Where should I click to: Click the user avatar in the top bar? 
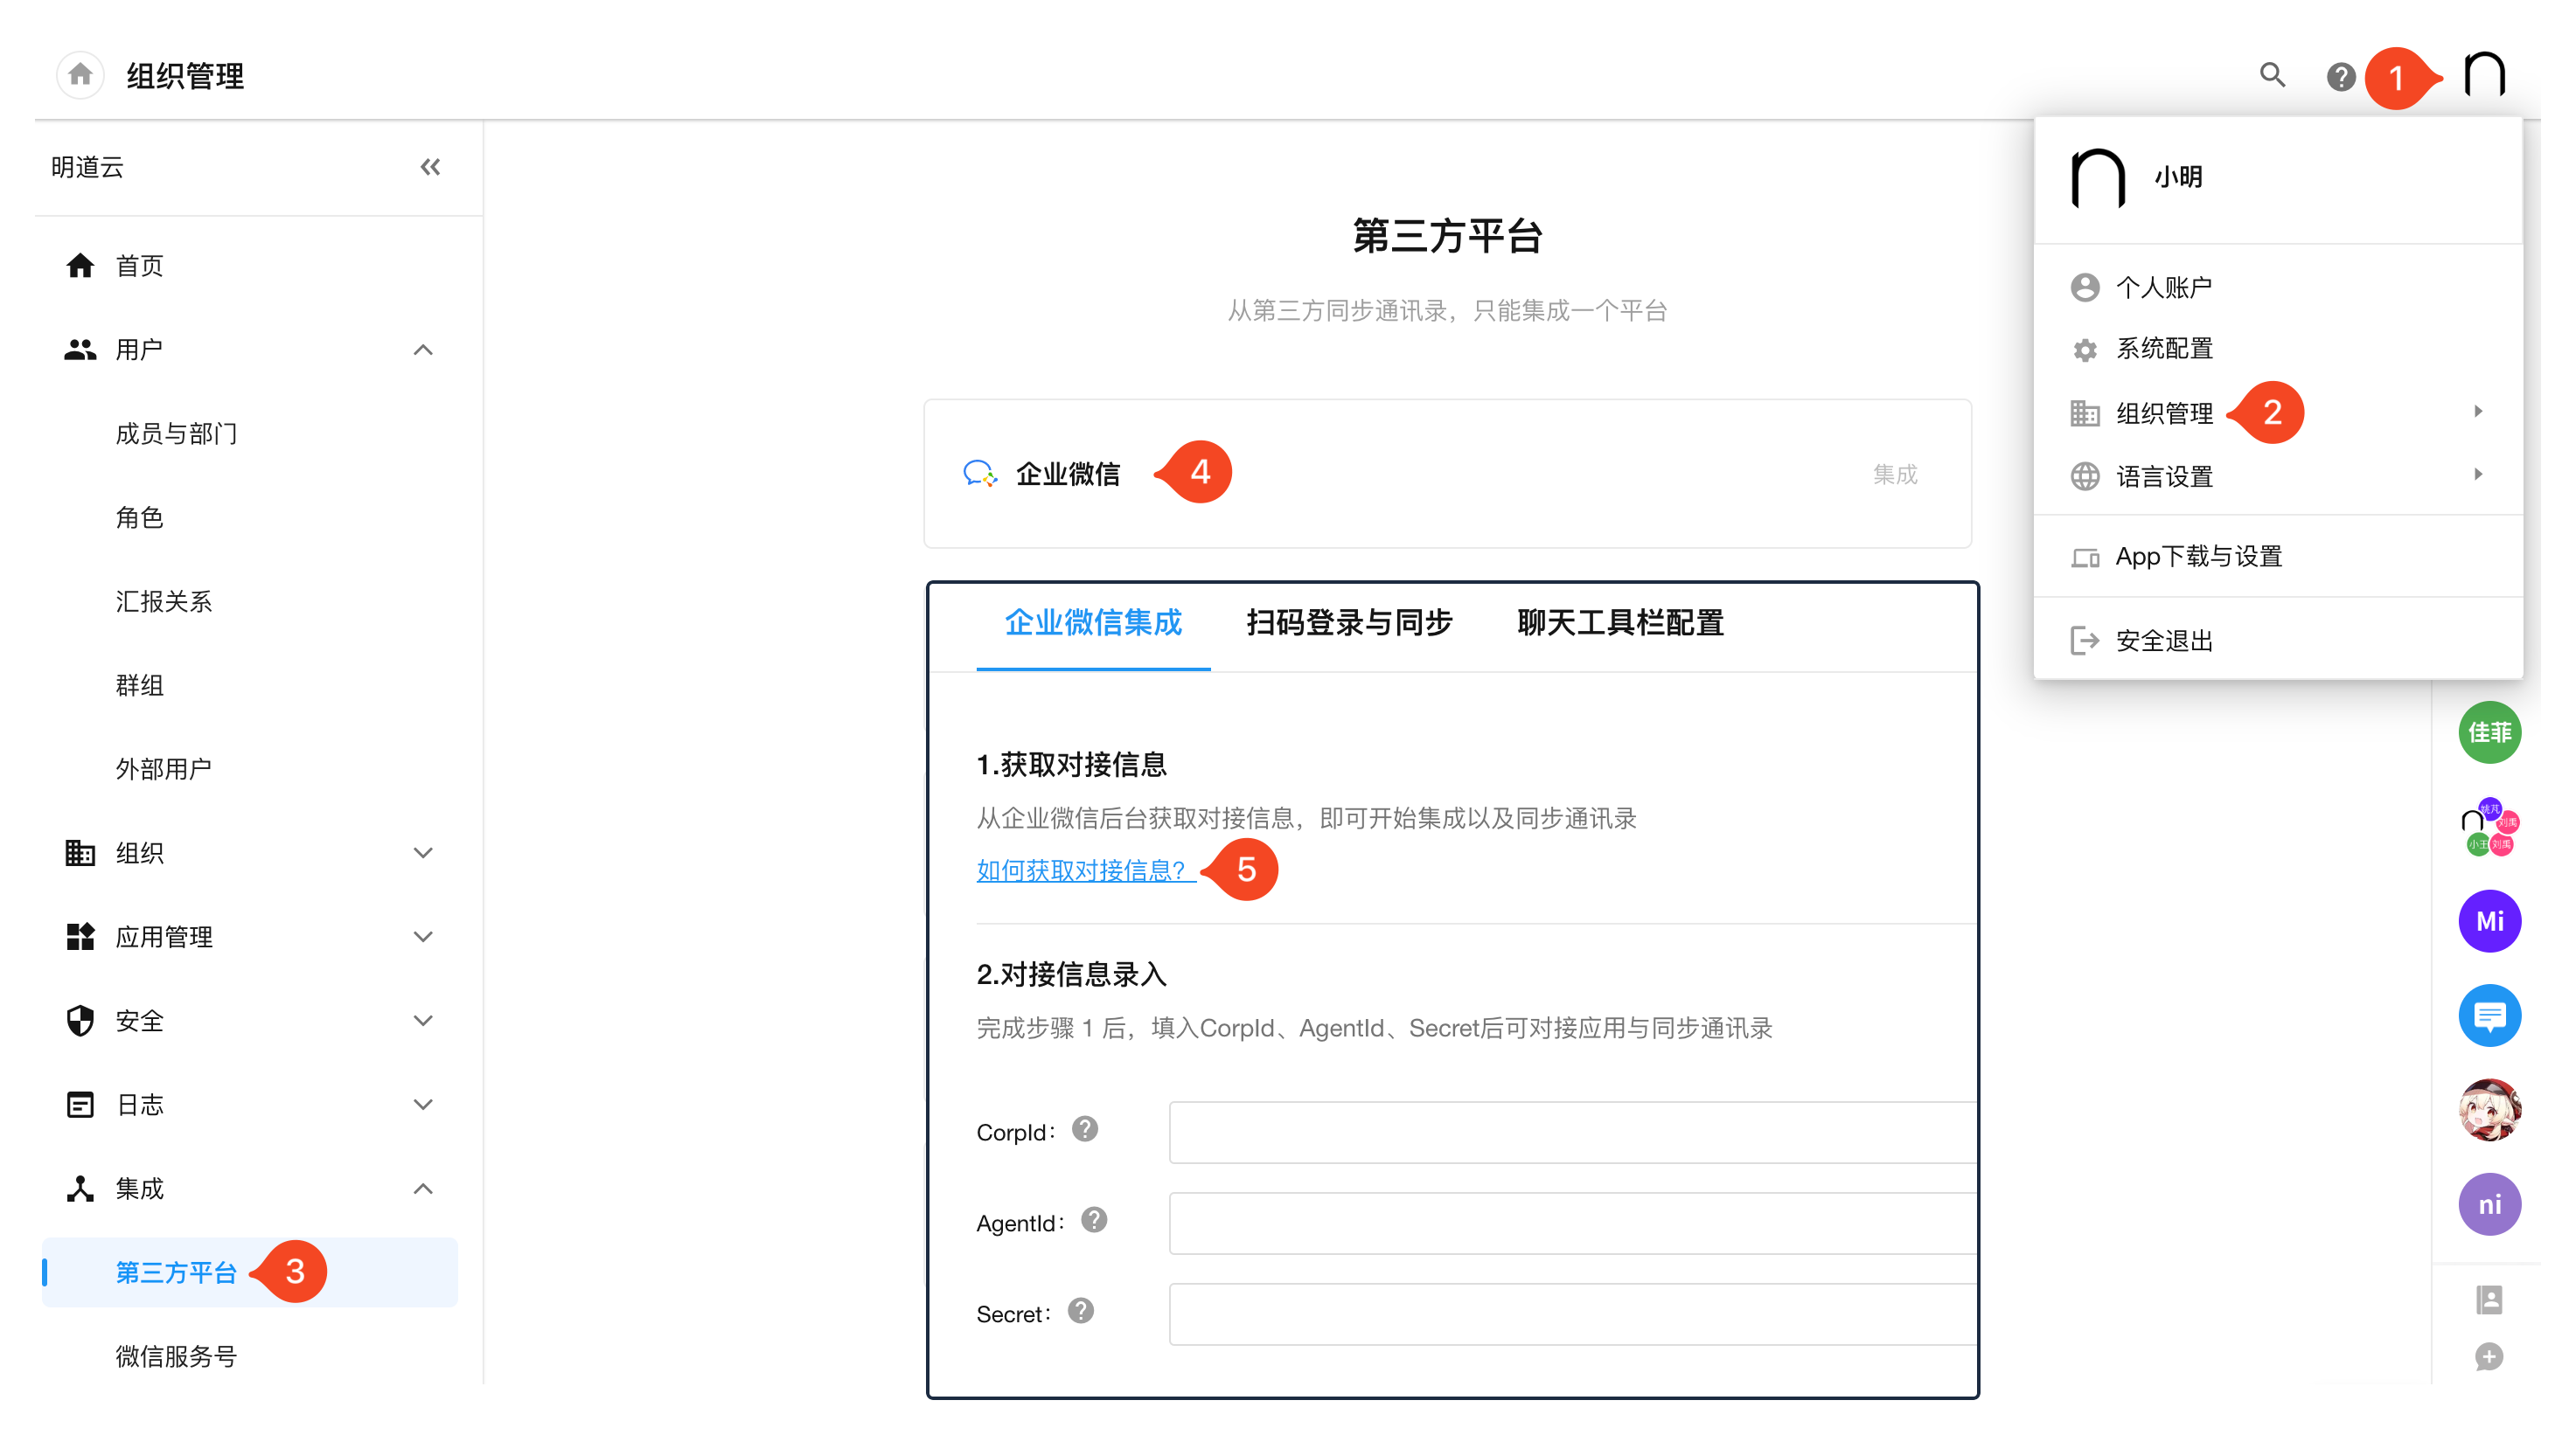pos(2484,75)
